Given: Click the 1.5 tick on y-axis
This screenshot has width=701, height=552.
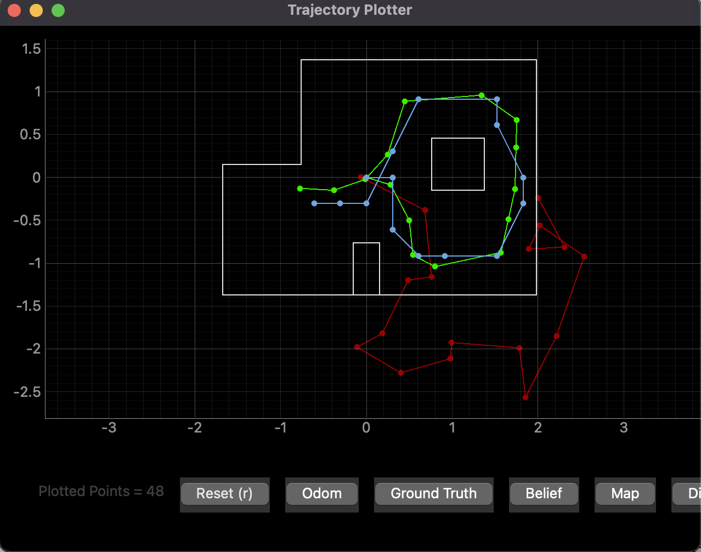Looking at the screenshot, I should 31,49.
